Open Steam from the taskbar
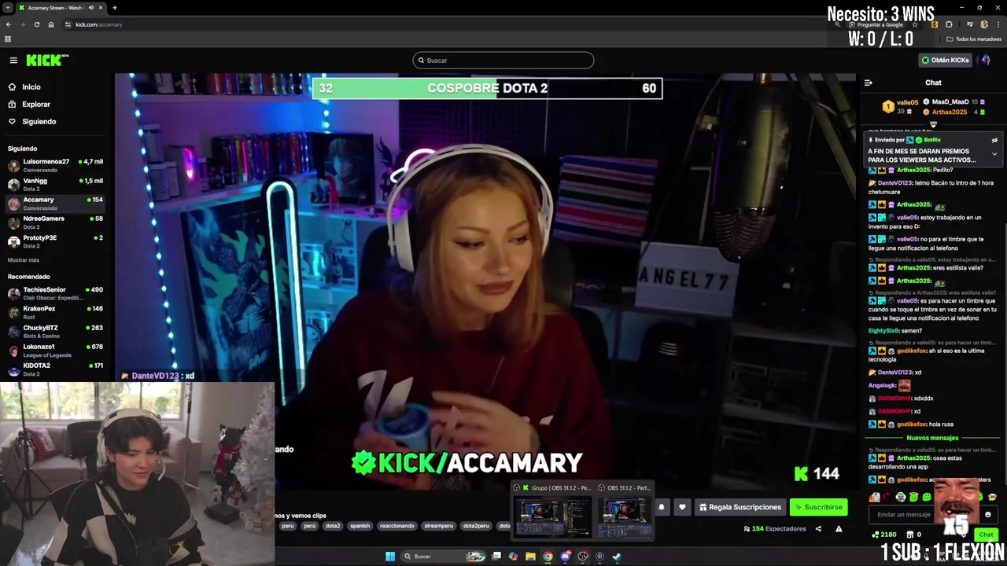The image size is (1007, 566). point(617,557)
